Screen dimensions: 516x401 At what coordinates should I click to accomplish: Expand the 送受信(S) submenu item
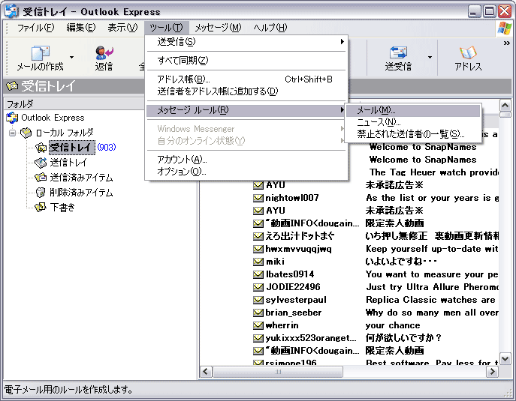(x=247, y=42)
